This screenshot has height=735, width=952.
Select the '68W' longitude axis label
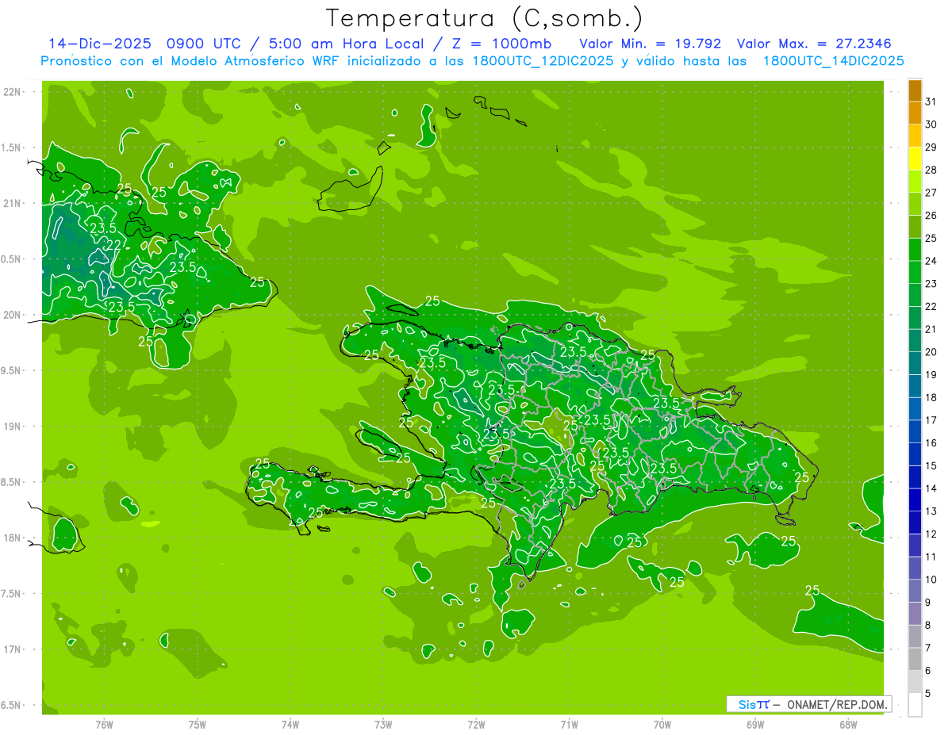tap(848, 724)
